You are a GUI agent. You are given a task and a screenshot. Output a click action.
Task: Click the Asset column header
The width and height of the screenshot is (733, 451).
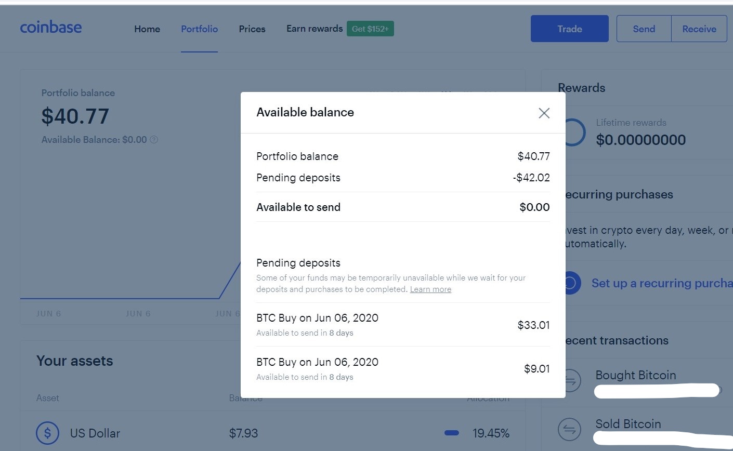coord(48,398)
